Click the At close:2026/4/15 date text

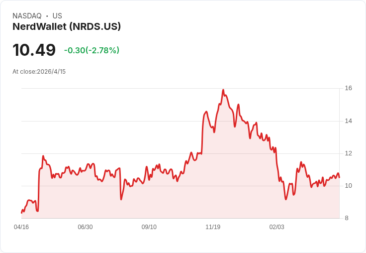coord(39,72)
